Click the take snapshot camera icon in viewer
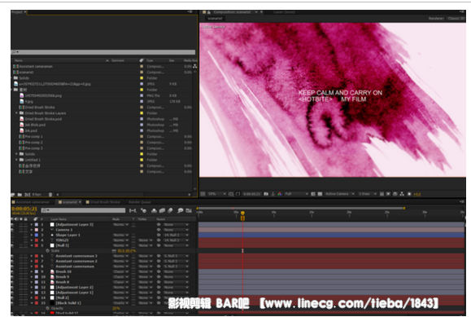 click(x=266, y=194)
